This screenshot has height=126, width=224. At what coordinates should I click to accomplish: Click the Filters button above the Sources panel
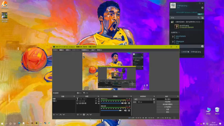click(x=86, y=93)
